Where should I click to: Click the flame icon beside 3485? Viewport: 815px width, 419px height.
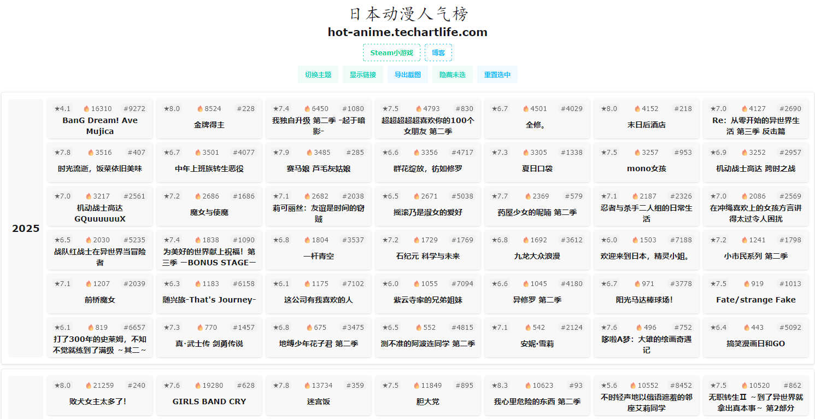[x=309, y=153]
